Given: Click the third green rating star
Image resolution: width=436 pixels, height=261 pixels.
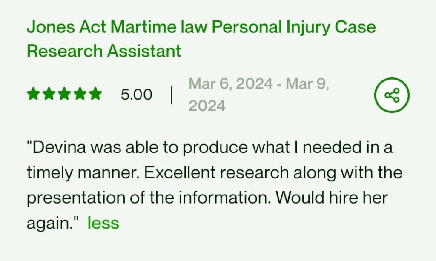Looking at the screenshot, I should tap(64, 94).
